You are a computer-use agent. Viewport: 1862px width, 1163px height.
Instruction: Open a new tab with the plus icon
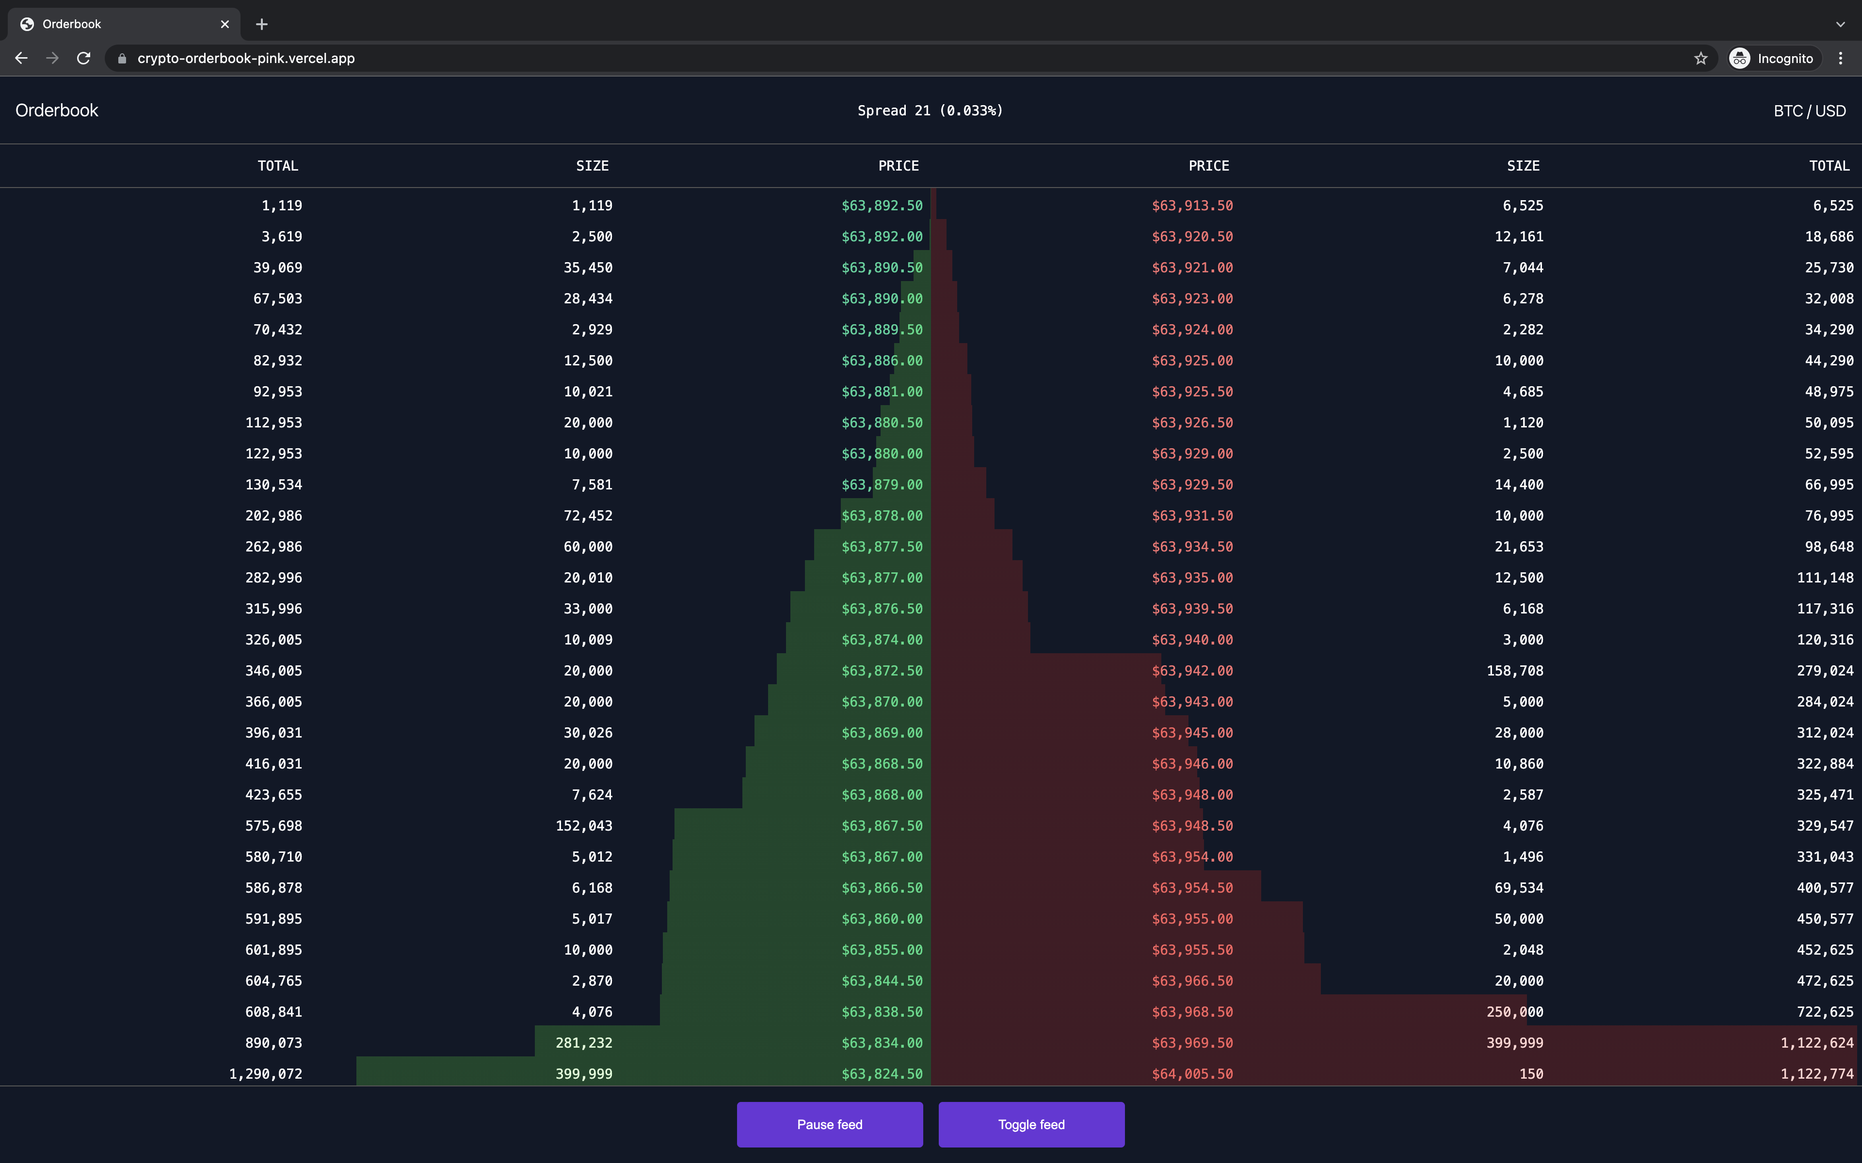point(262,24)
